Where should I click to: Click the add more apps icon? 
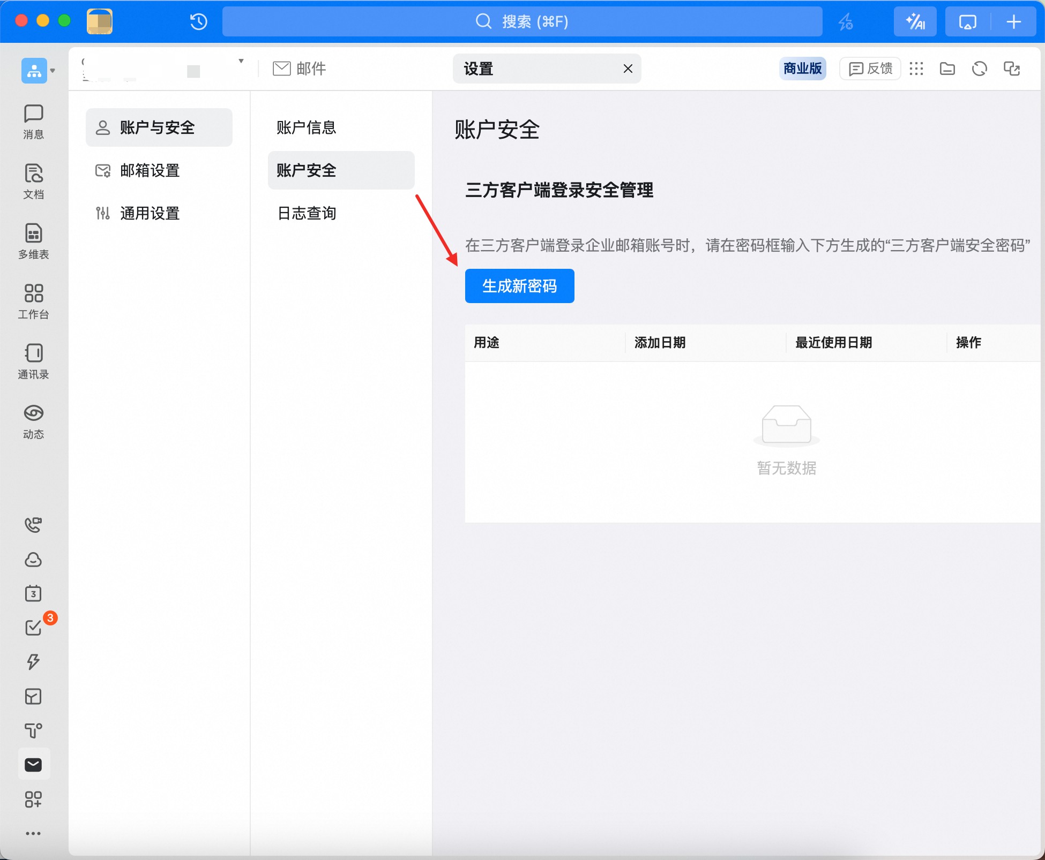33,799
